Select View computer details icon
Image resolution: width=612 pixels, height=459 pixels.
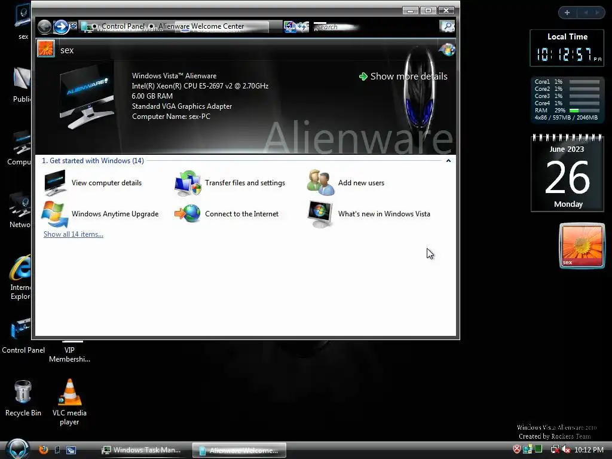(55, 182)
